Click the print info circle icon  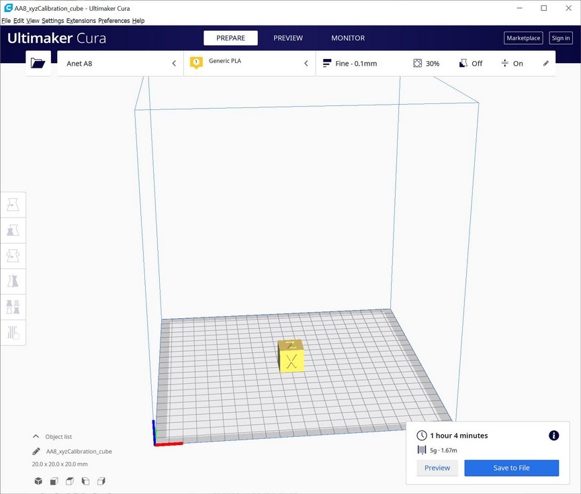(553, 436)
